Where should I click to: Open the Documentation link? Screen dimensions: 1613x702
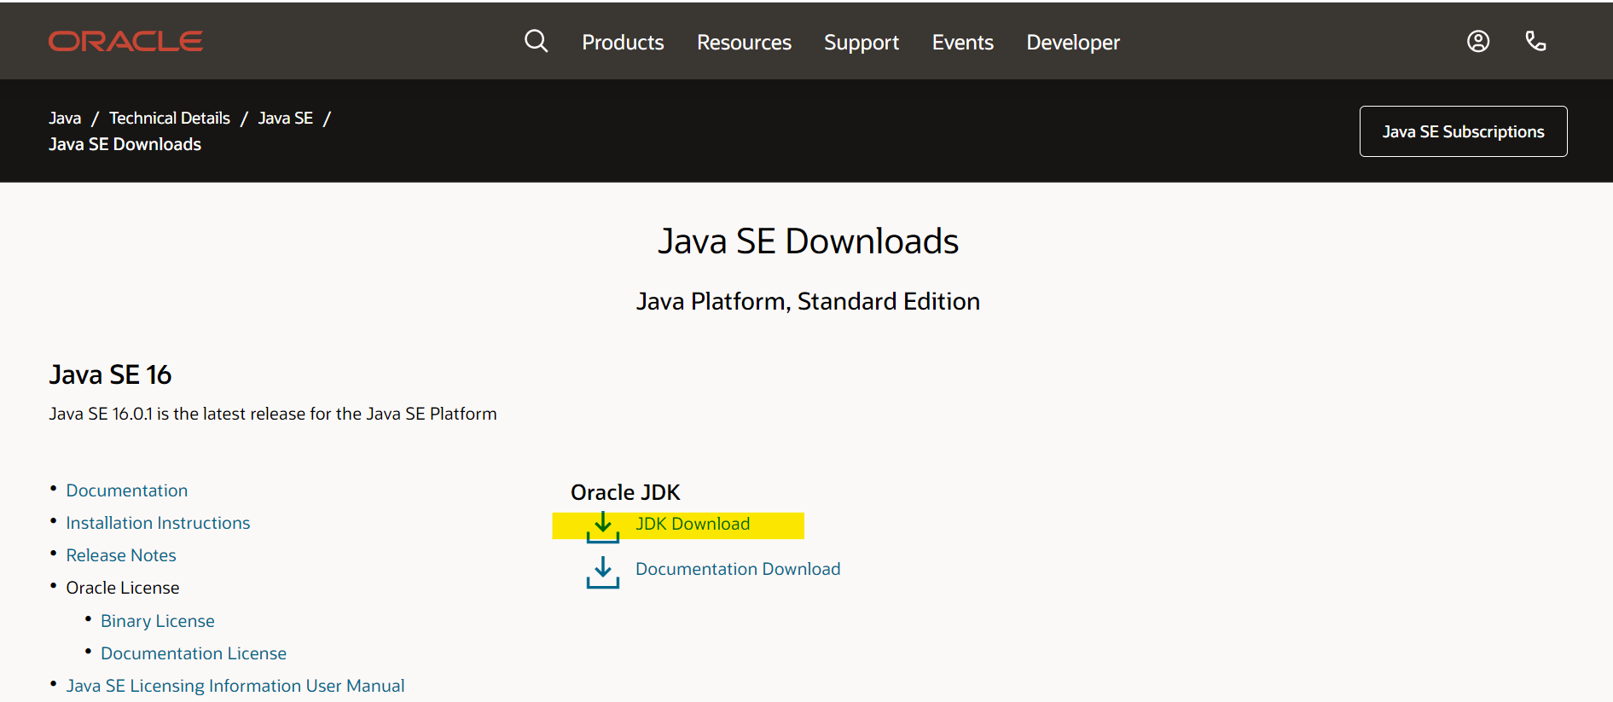click(127, 490)
